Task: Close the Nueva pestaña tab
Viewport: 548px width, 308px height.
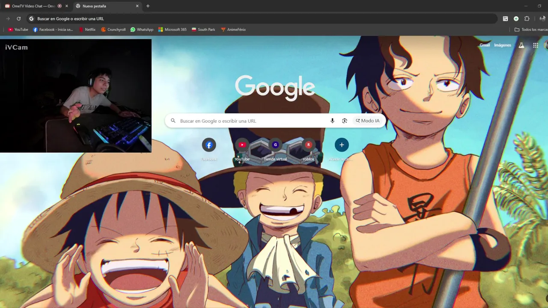Action: pyautogui.click(x=137, y=6)
